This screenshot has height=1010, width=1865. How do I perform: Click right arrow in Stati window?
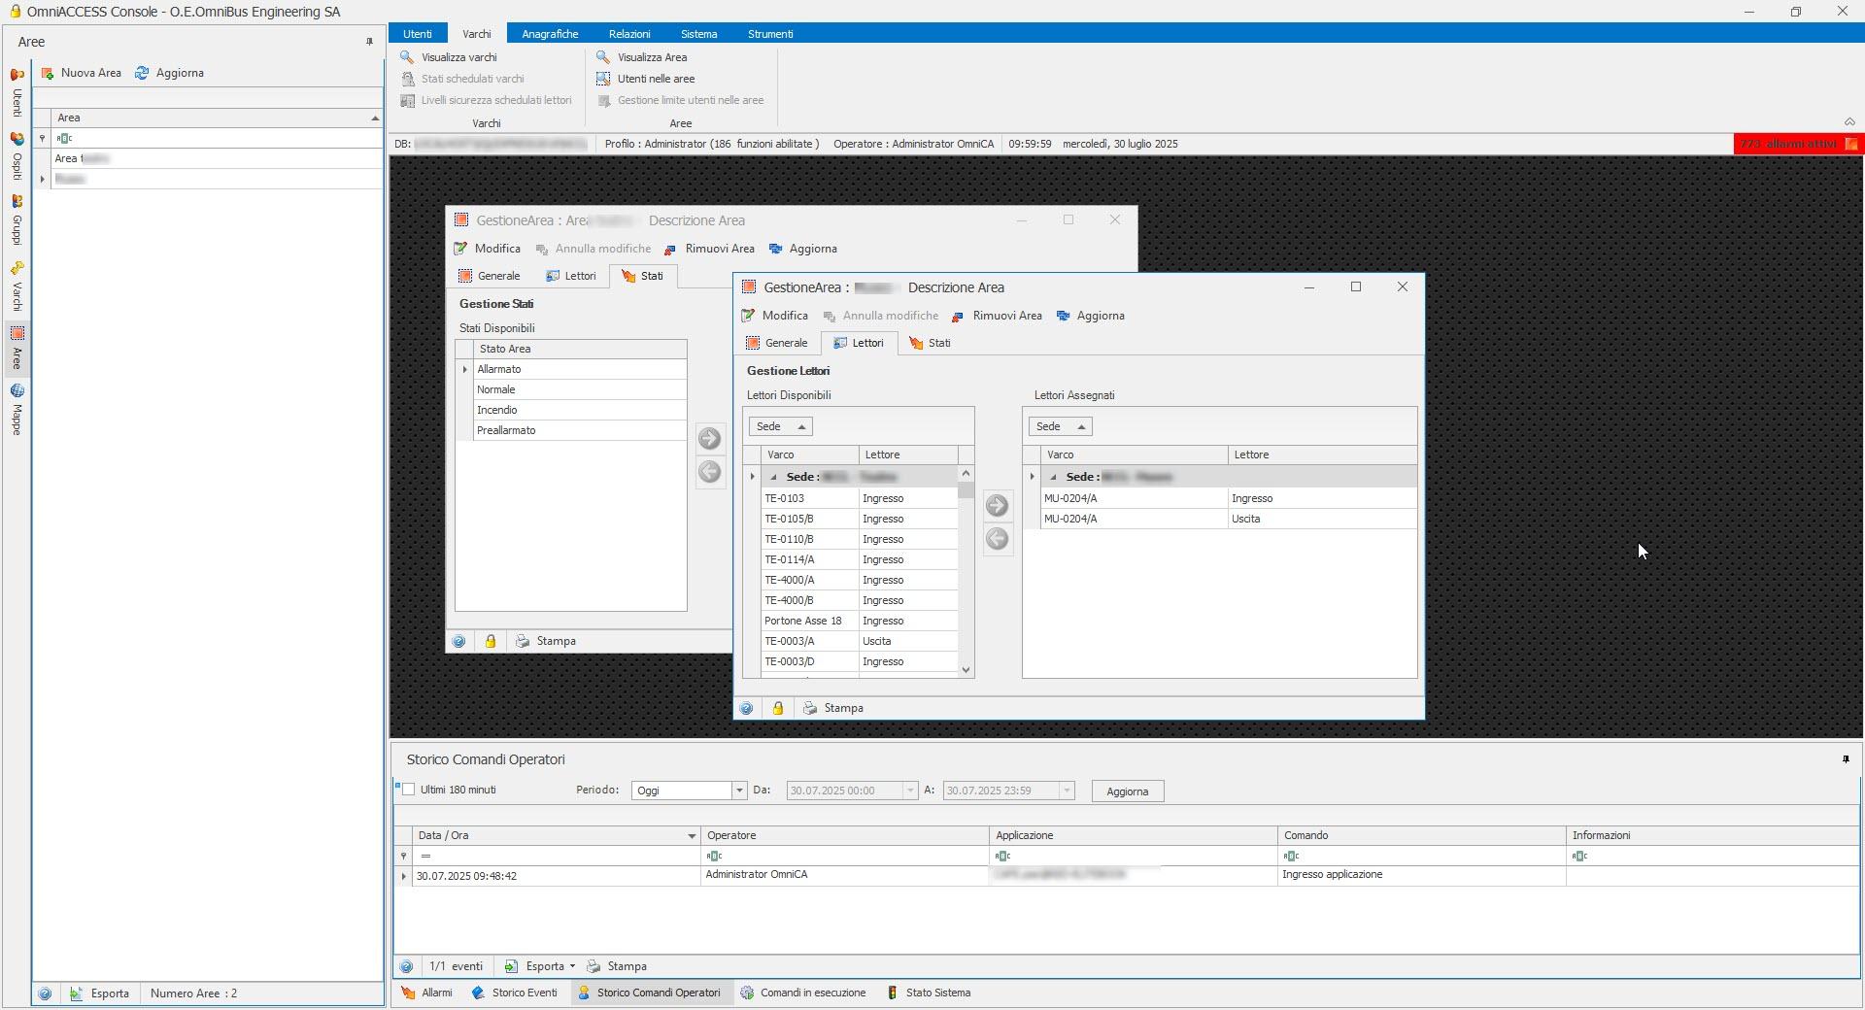point(710,438)
